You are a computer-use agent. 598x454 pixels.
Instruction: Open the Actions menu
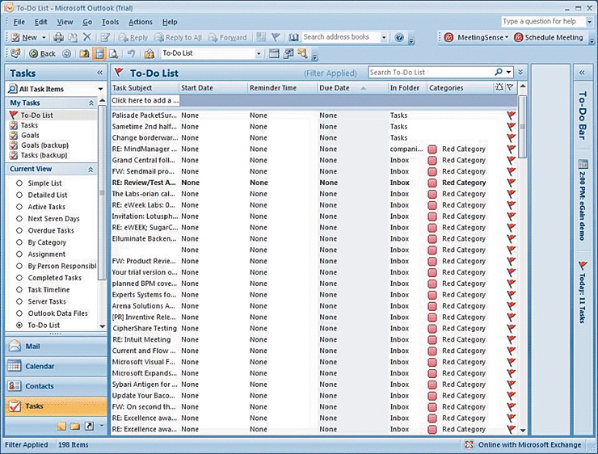tap(141, 22)
